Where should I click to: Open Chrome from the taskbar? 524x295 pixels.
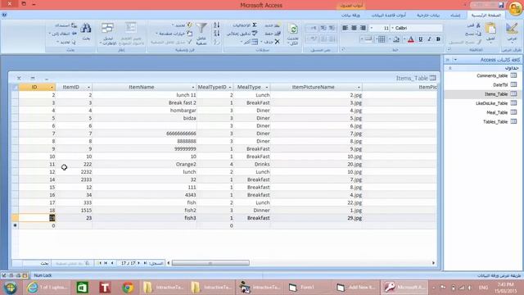[128, 288]
